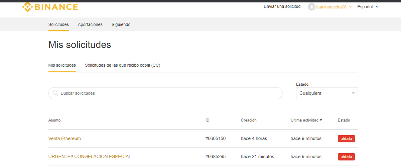This screenshot has height=168, width=401.
Task: Click request ID #6685295
Action: coord(216,156)
